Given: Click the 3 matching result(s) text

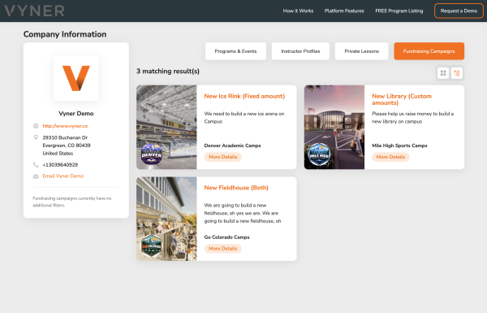Looking at the screenshot, I should 168,72.
